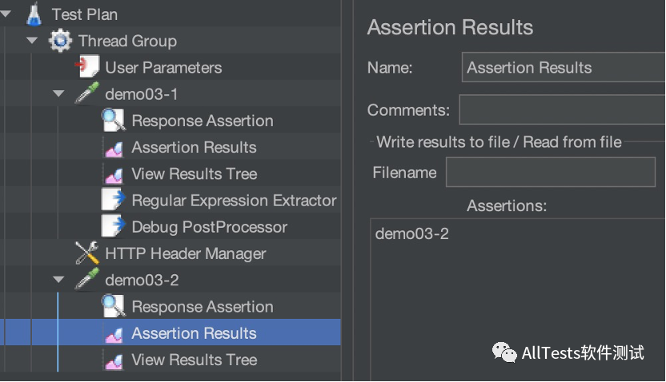
Task: Click the Comments text field
Action: click(x=562, y=109)
